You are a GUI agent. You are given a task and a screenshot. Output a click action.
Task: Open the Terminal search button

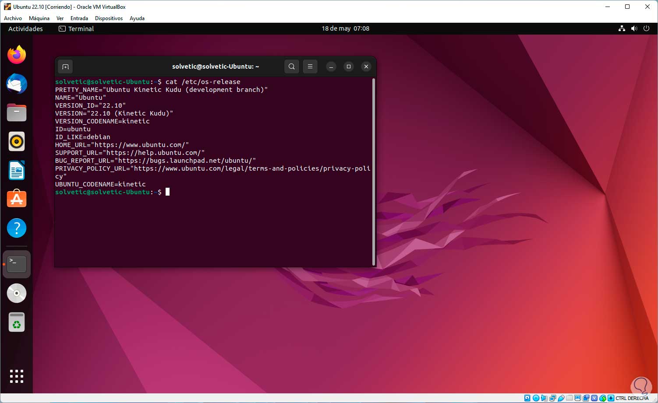point(292,67)
